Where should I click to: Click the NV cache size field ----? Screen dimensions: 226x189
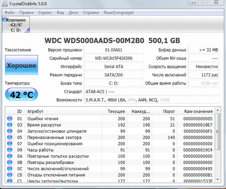point(204,58)
